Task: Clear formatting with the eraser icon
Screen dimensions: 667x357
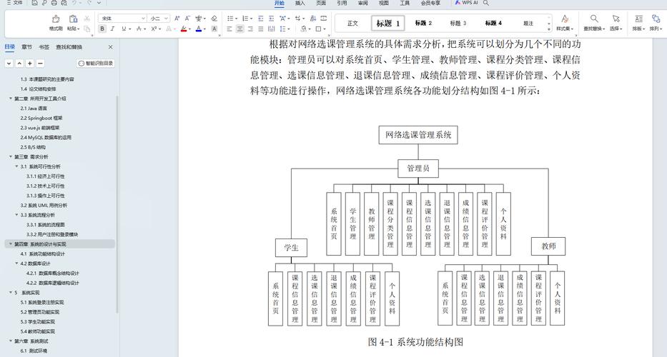Action: point(214,19)
